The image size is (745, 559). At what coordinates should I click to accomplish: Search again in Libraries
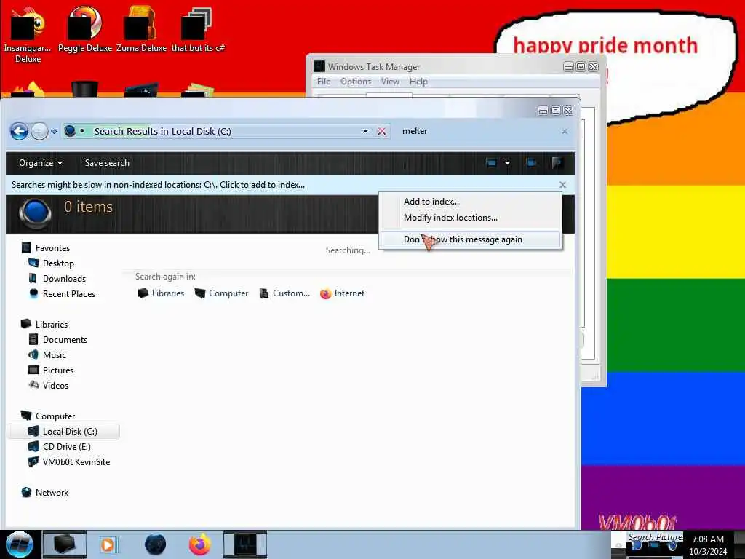coord(161,293)
